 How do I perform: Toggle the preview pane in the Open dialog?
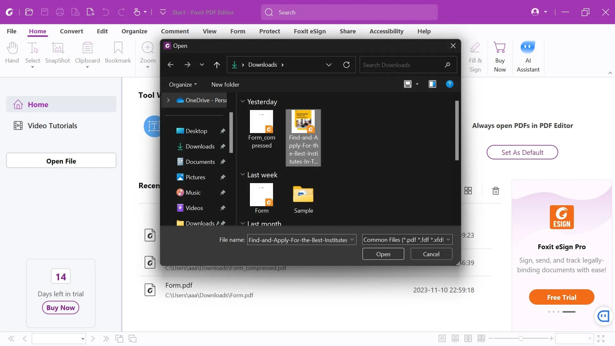[x=432, y=84]
